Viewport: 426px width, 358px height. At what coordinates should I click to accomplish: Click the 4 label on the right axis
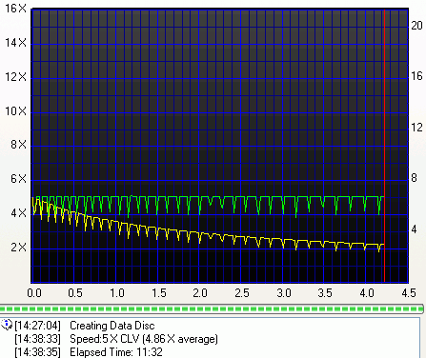tap(414, 229)
